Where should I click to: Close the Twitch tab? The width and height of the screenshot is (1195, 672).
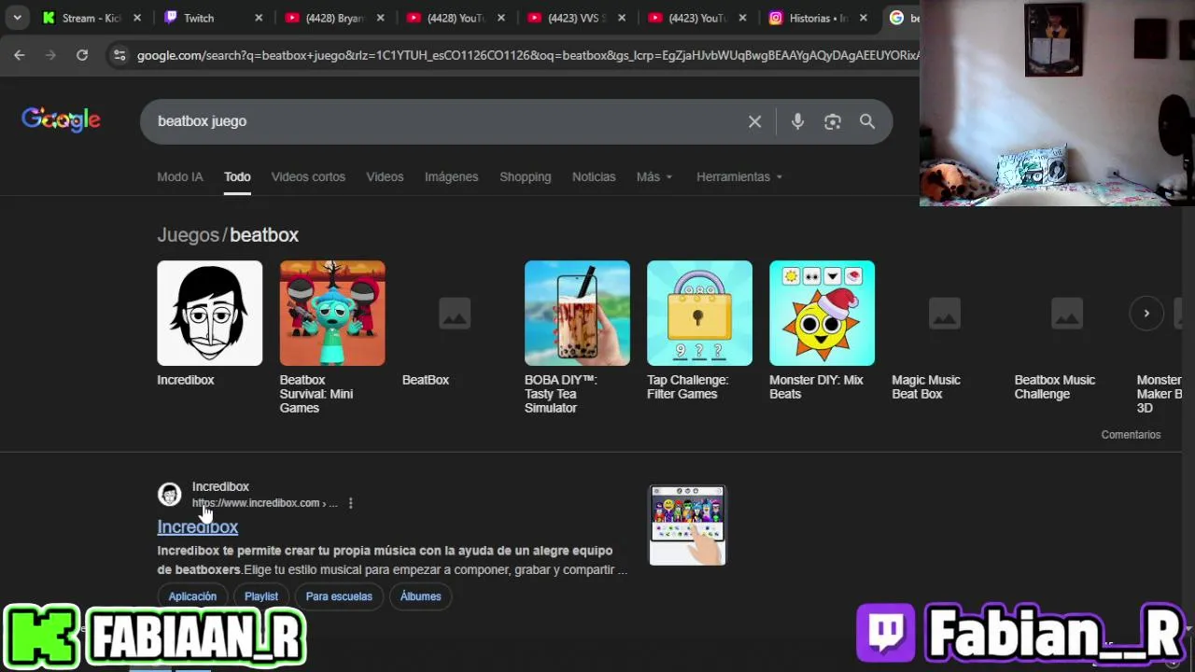[x=259, y=18]
